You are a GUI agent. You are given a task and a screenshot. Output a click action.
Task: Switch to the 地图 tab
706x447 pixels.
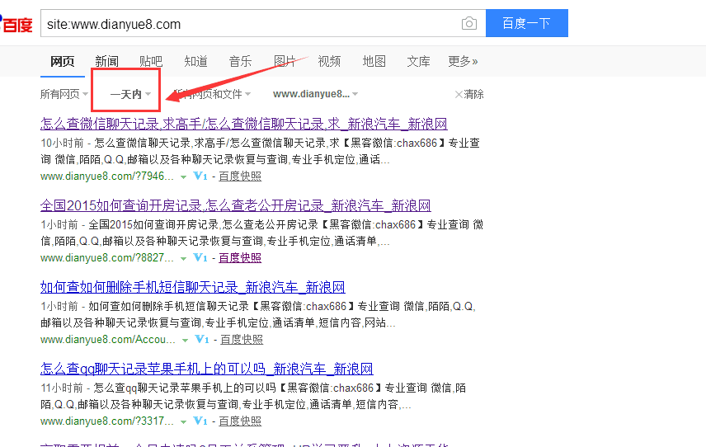(x=374, y=62)
